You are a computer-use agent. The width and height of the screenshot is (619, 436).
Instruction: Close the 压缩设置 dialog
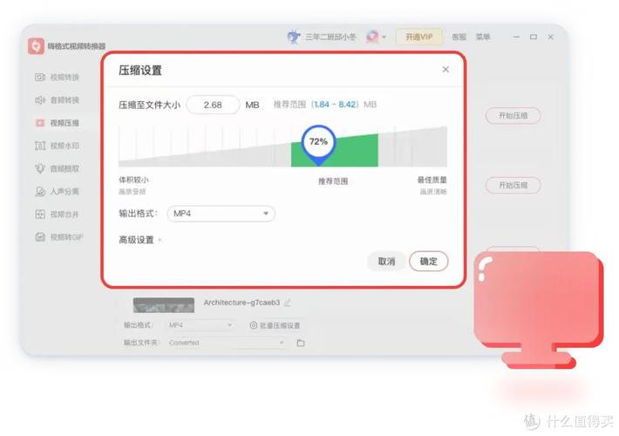point(446,70)
